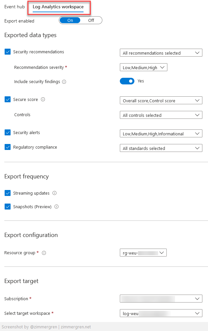Uncheck the Secure score checkbox
This screenshot has width=208, height=331.
point(7,99)
